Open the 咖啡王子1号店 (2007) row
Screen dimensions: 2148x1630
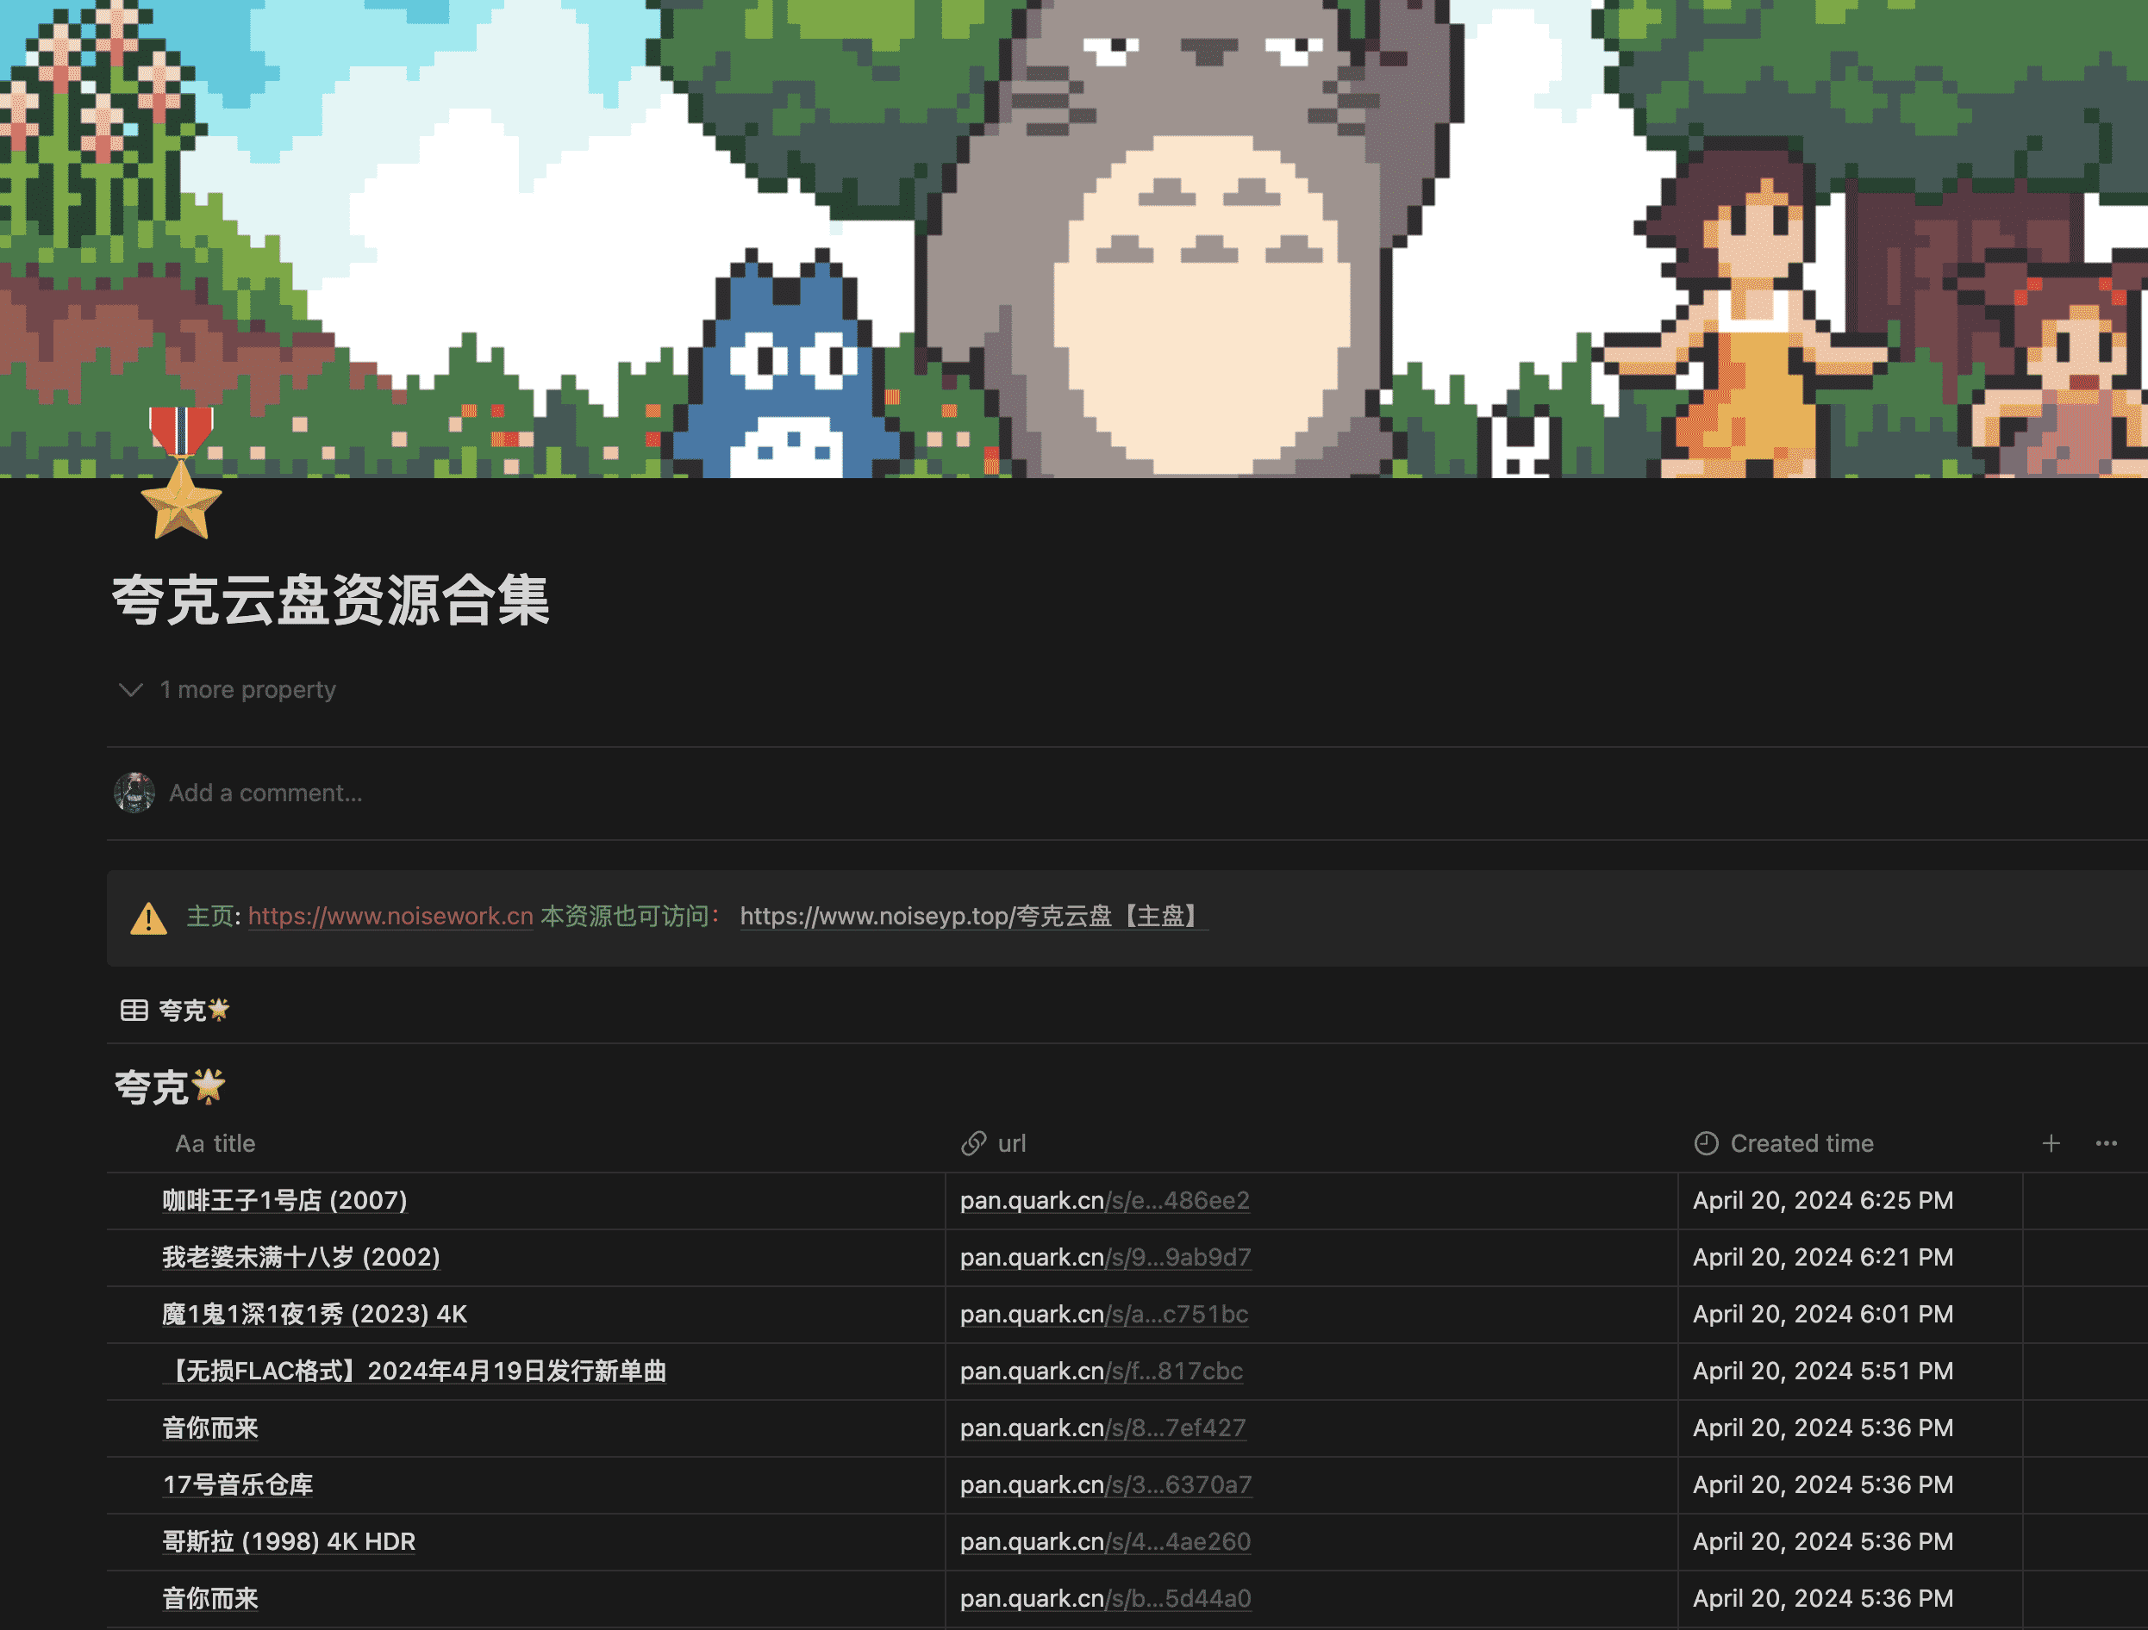(284, 1201)
